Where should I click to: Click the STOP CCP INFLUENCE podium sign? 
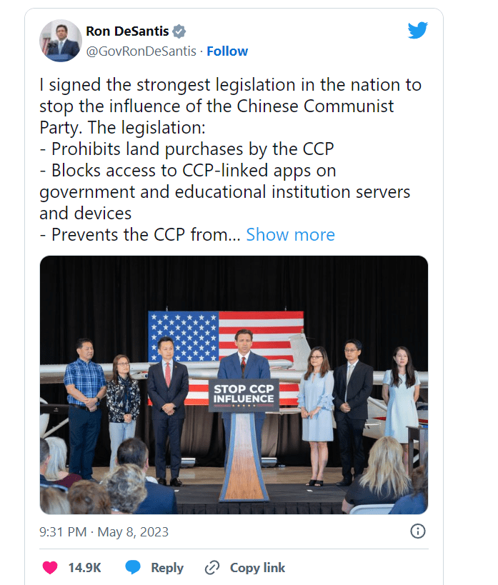[x=243, y=395]
